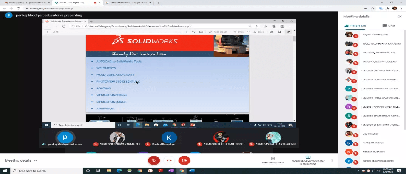Select 19ME022 GORASIYA ARYAN in People list
Screen dimensions: 406x174
tap(372, 80)
